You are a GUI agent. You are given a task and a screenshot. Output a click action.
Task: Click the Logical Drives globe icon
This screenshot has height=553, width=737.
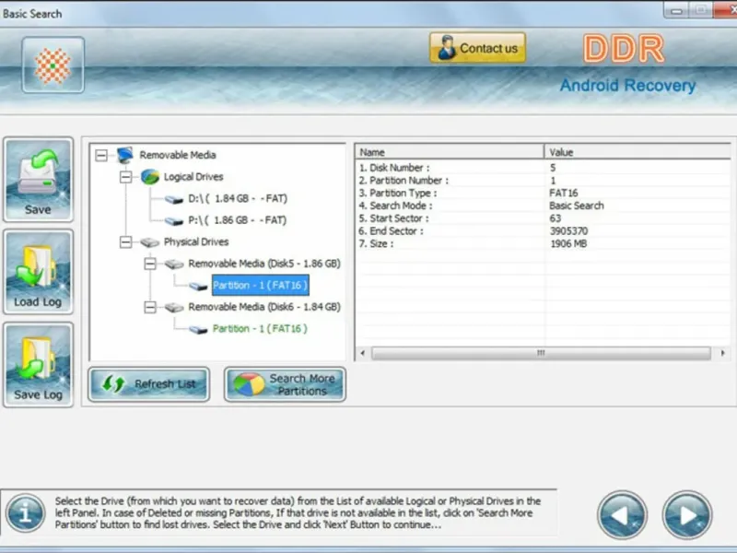coord(150,177)
